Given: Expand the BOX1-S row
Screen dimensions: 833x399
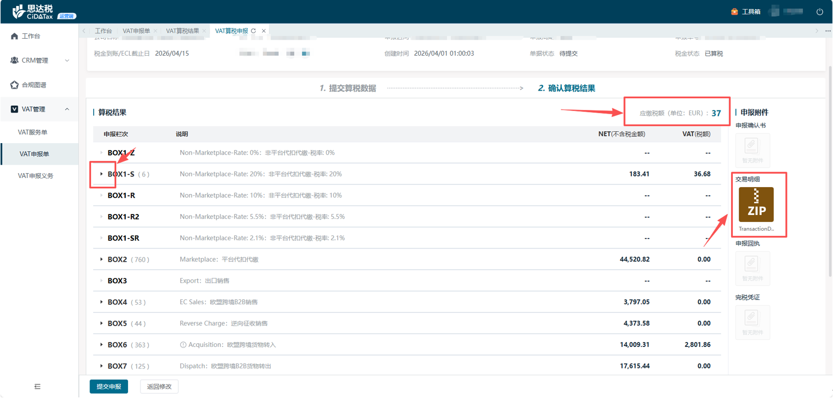Looking at the screenshot, I should tap(101, 174).
